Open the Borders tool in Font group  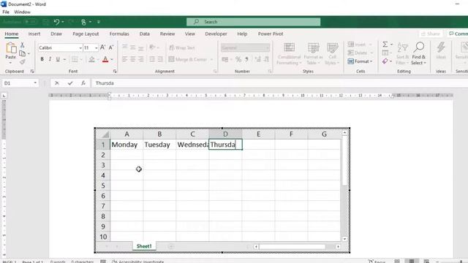(75, 59)
